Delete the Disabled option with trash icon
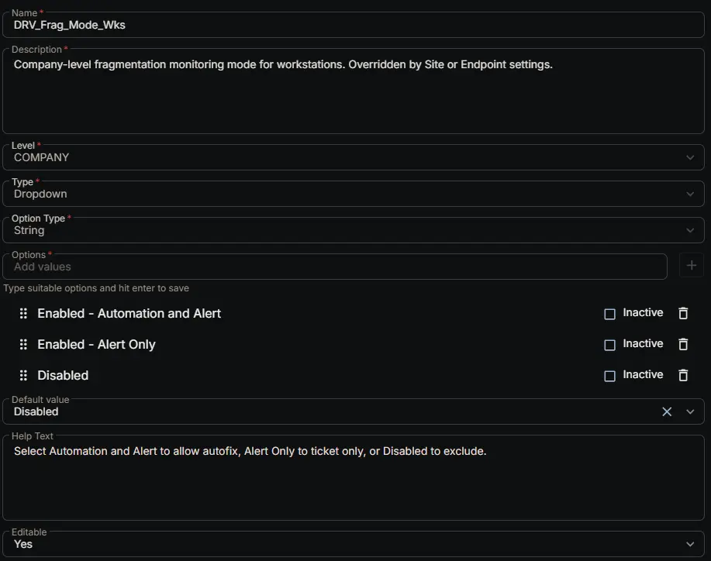 (683, 375)
